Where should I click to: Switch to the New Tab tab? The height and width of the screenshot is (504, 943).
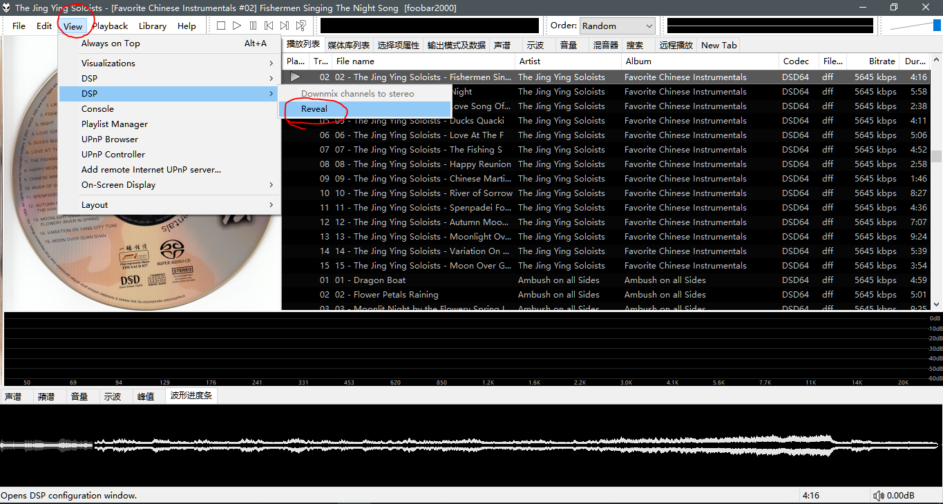(718, 46)
